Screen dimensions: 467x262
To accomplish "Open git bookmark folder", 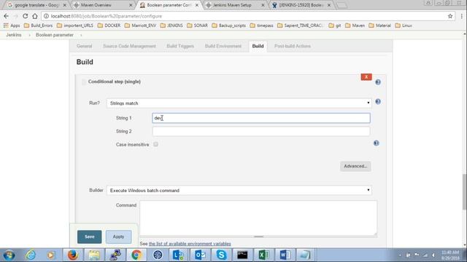I will coord(335,25).
